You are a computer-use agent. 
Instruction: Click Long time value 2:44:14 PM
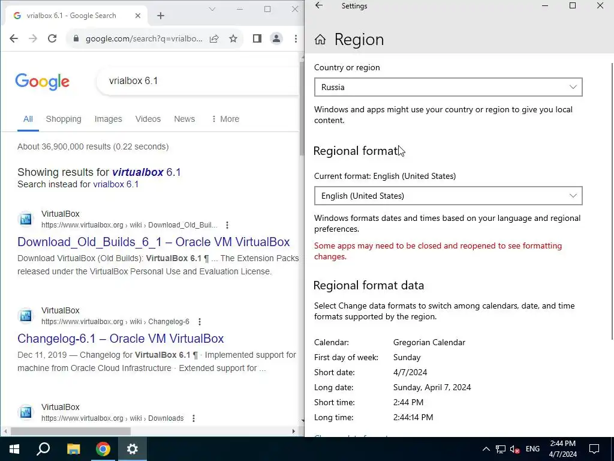(413, 417)
